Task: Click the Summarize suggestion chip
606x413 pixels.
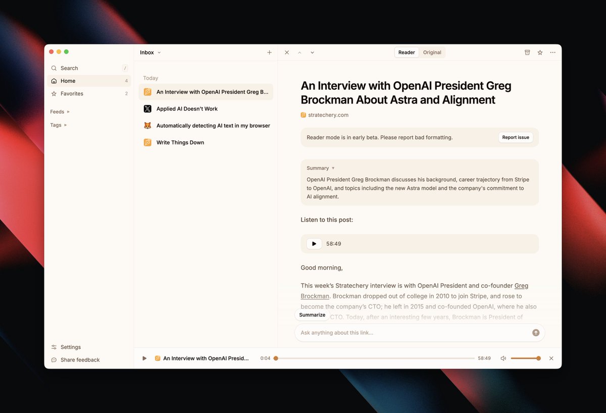Action: pyautogui.click(x=312, y=315)
